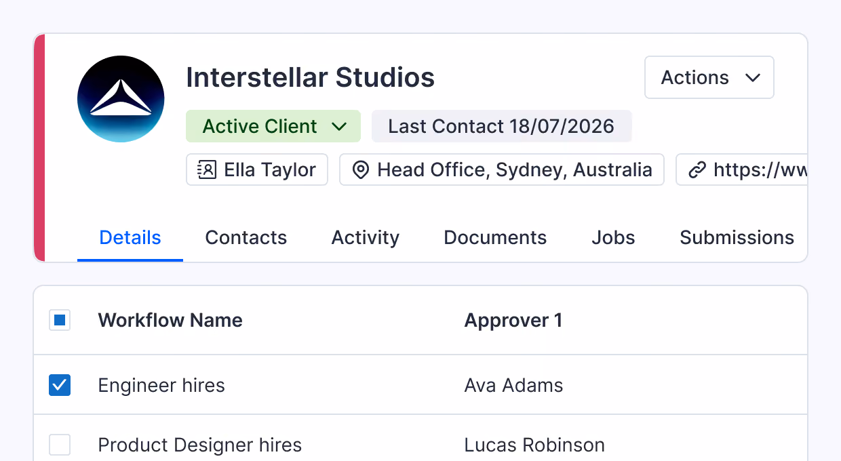Image resolution: width=841 pixels, height=461 pixels.
Task: Go to the Jobs tab
Action: tap(613, 238)
